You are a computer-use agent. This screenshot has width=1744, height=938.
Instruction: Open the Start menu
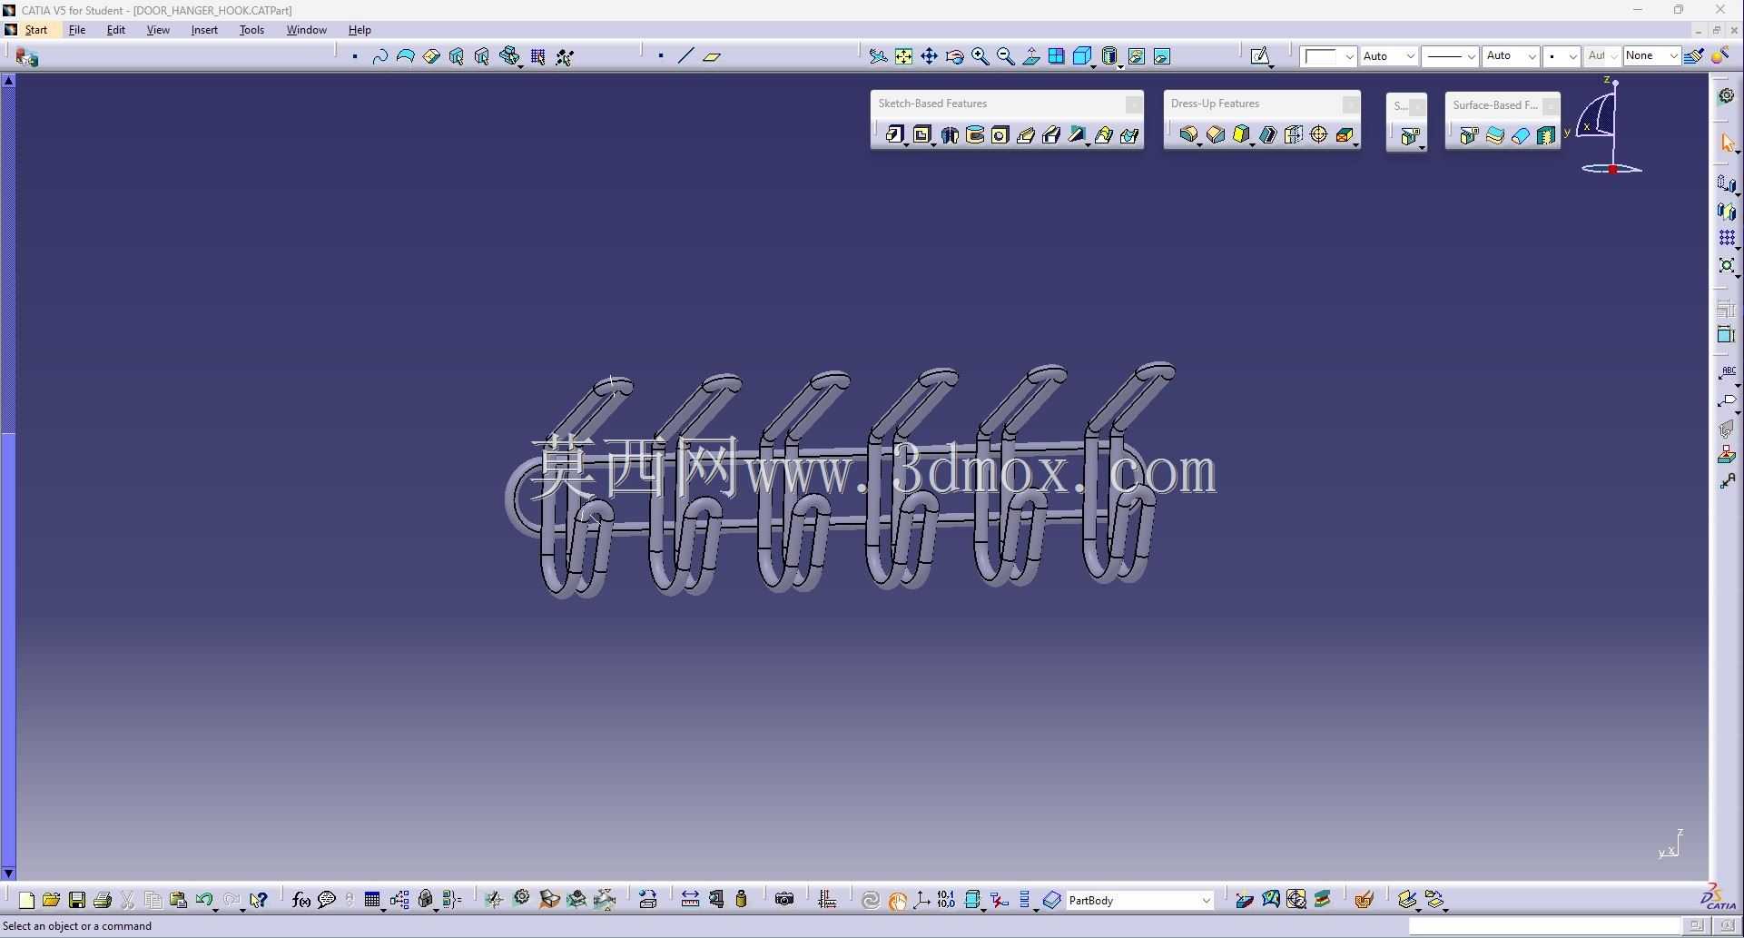36,30
